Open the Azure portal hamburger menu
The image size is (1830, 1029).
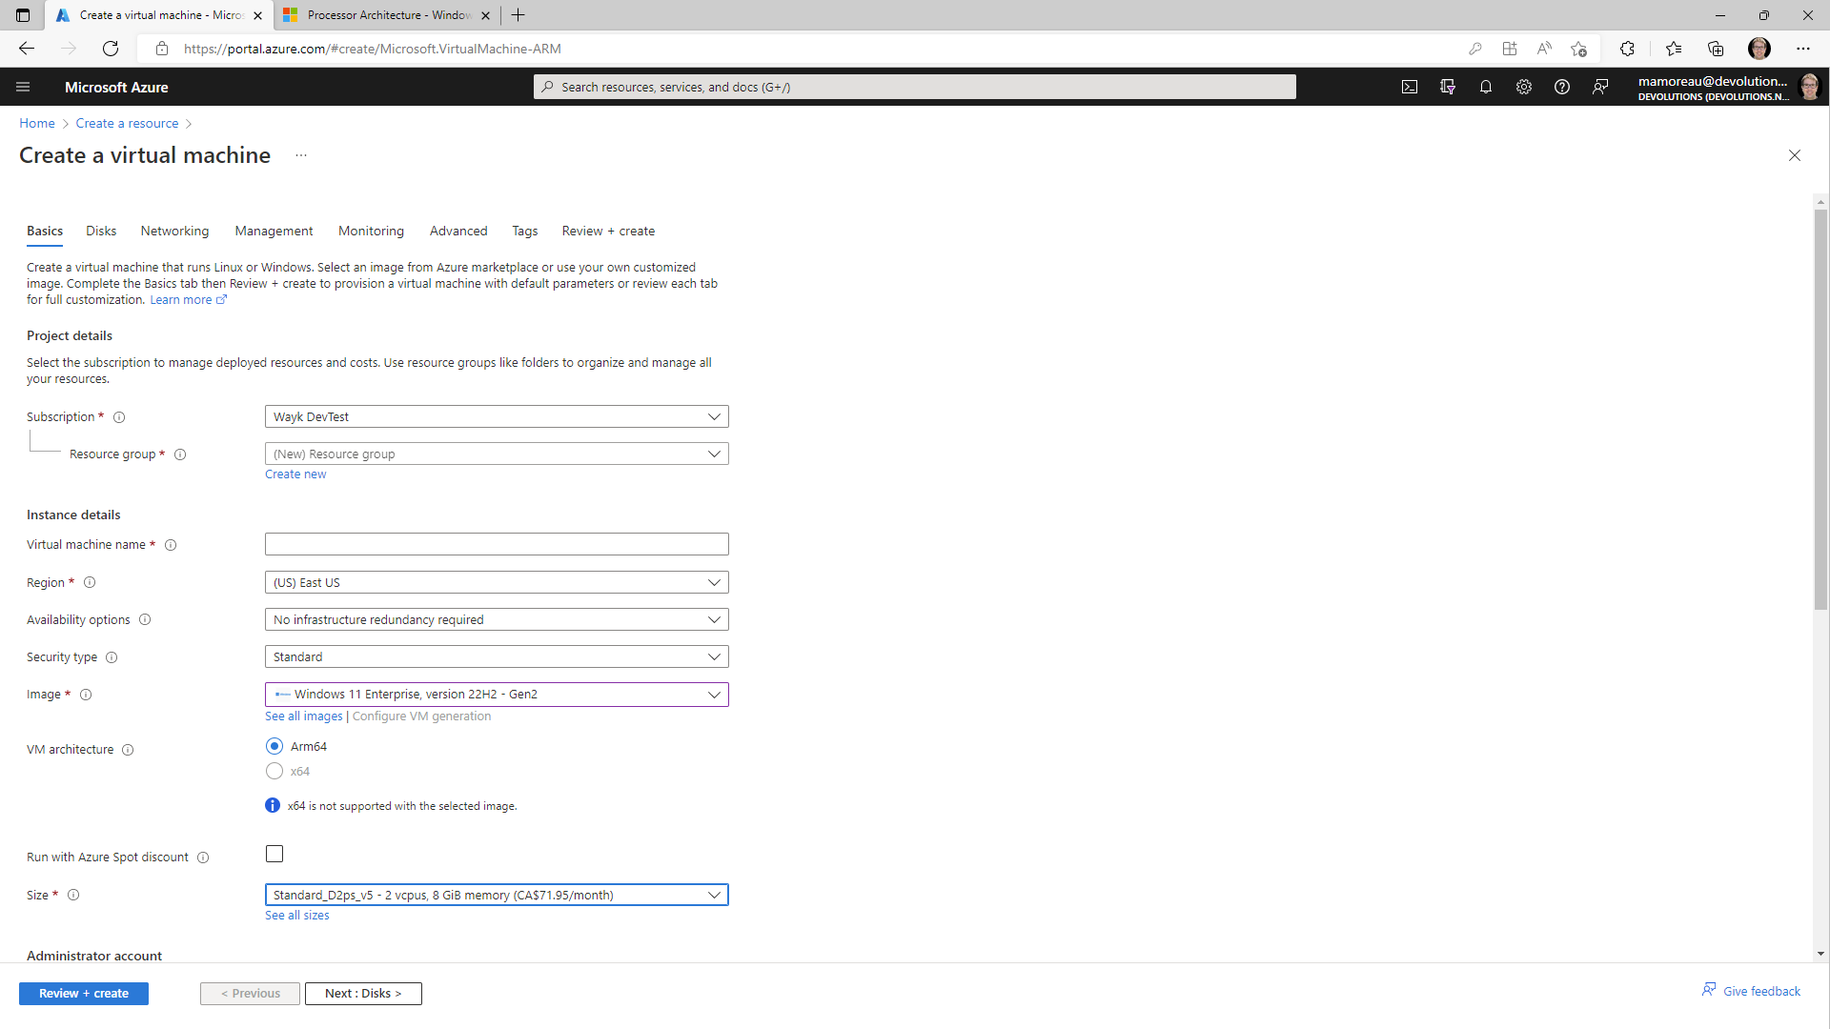pos(23,87)
